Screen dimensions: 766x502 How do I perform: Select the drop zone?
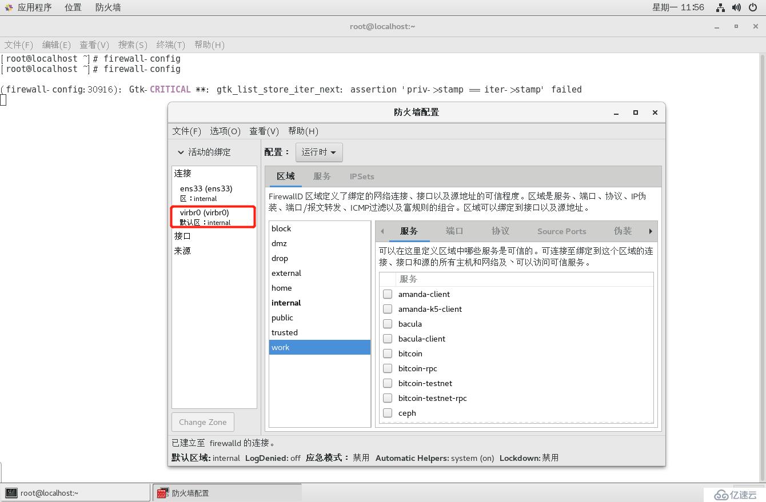(320, 258)
